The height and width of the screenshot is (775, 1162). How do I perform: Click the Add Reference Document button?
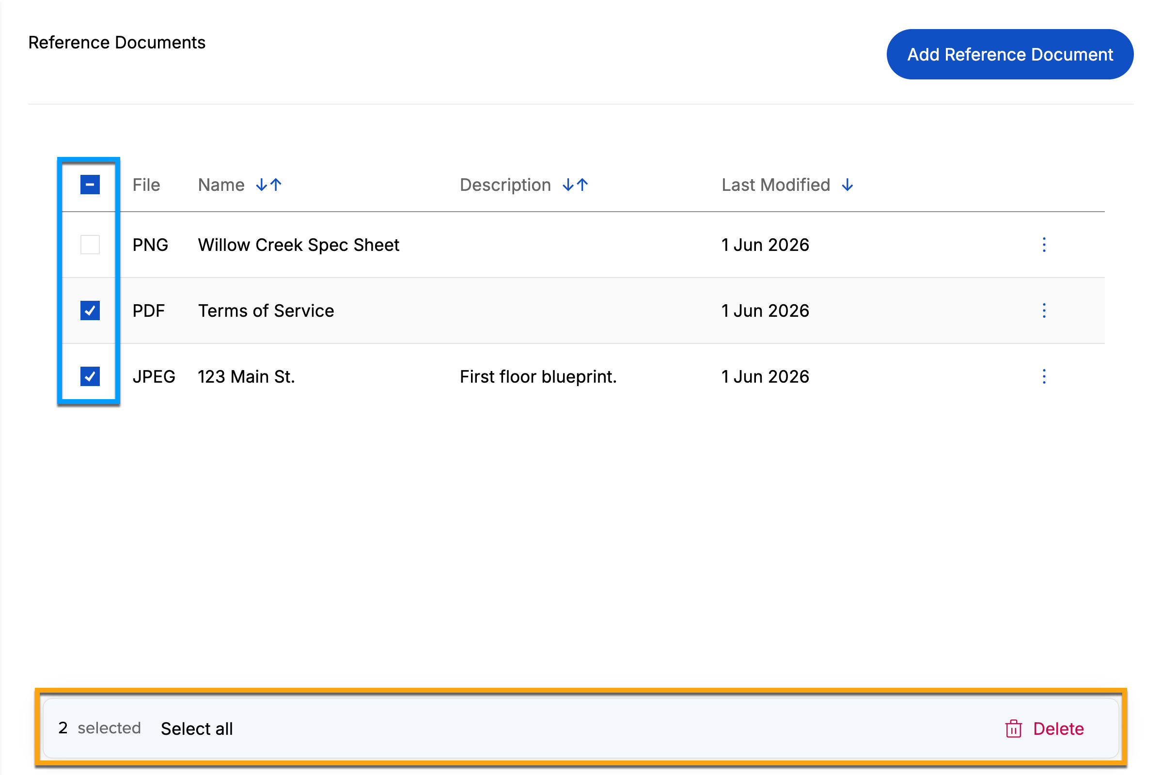[1009, 54]
